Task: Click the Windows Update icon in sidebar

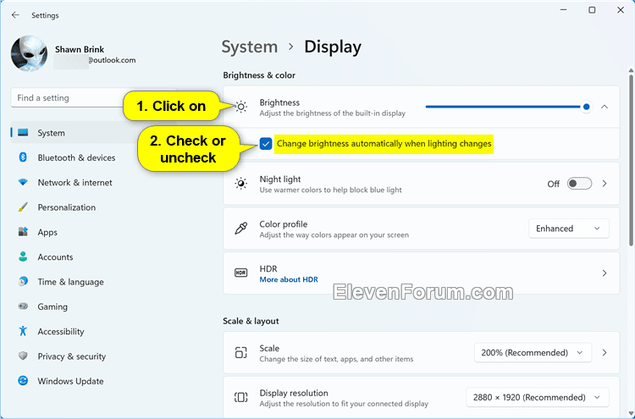Action: coord(23,381)
